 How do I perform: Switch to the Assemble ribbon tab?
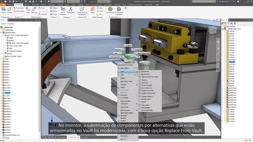[x=19, y=5]
